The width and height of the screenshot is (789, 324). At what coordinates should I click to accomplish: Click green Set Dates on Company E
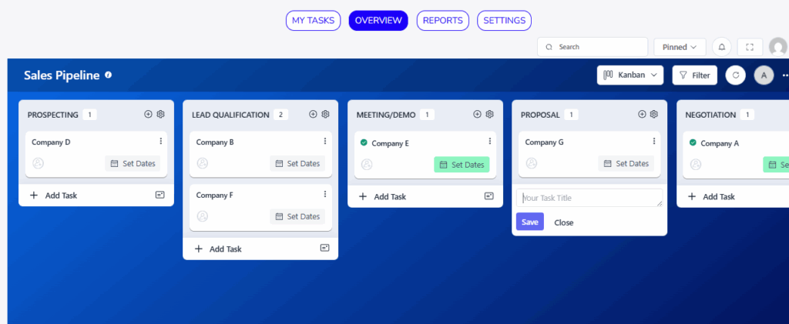pyautogui.click(x=462, y=164)
